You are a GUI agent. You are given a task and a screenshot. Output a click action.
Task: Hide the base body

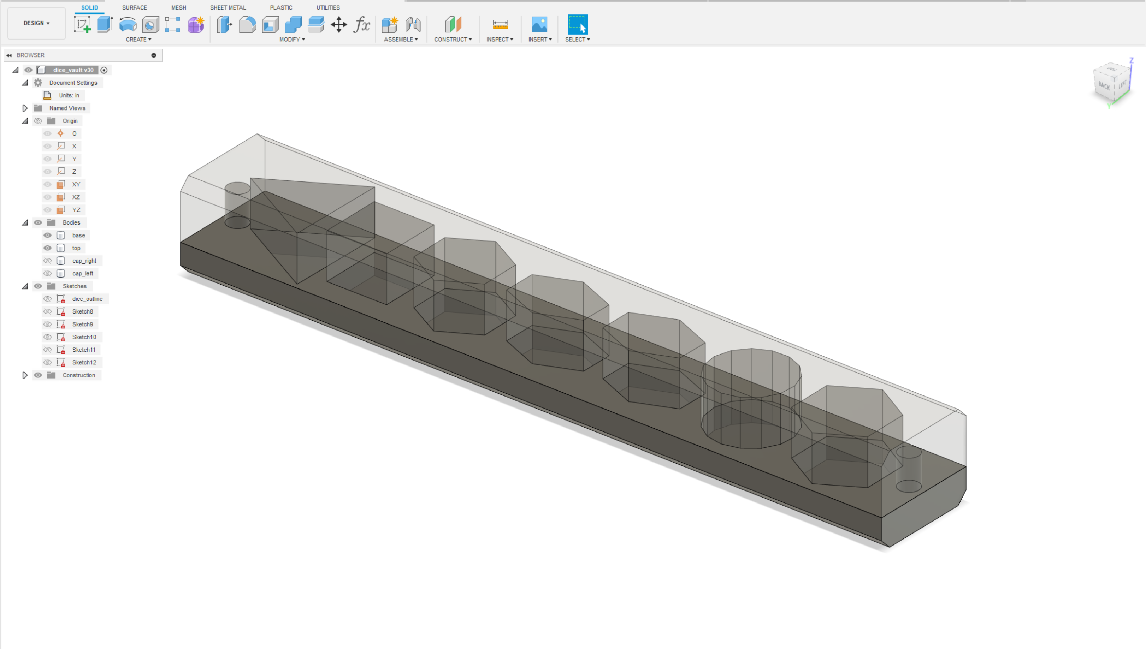click(x=47, y=236)
